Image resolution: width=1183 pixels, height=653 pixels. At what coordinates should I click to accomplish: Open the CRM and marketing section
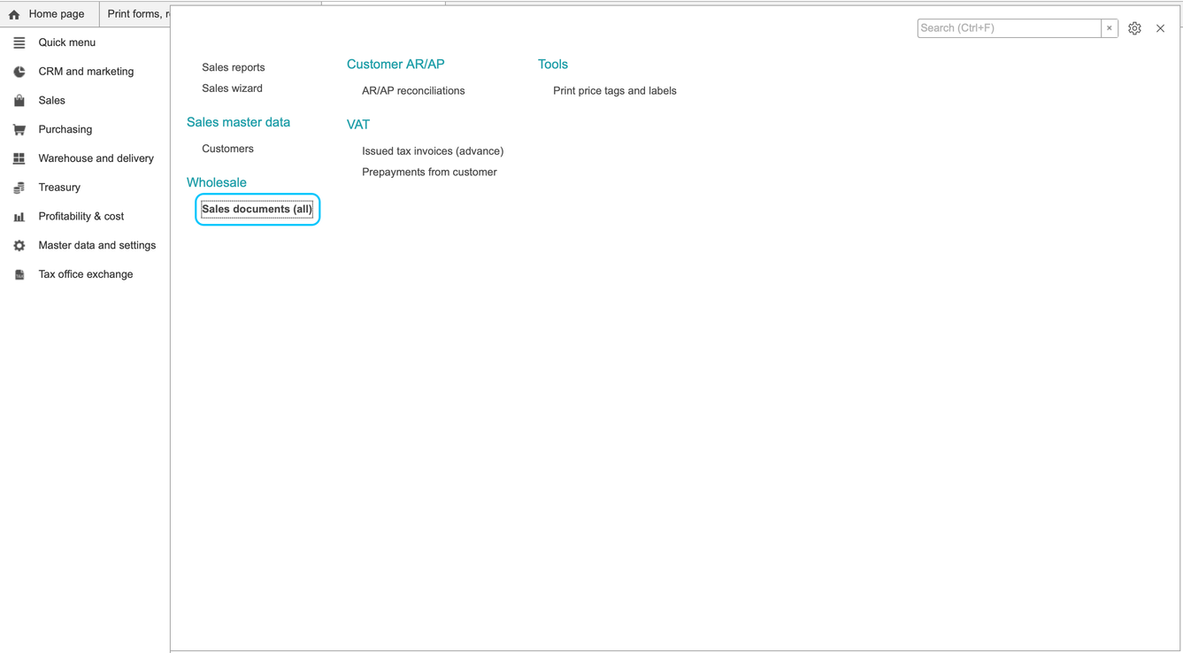pyautogui.click(x=86, y=72)
